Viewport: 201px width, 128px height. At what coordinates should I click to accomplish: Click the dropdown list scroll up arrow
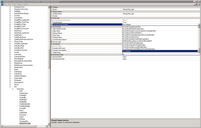pyautogui.click(x=199, y=27)
